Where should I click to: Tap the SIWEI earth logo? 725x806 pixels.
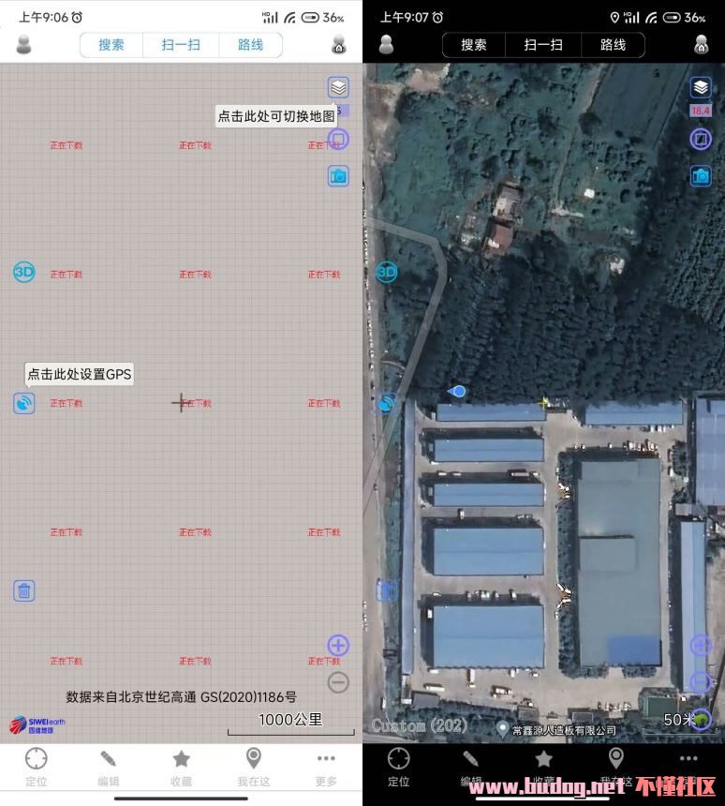tap(37, 724)
